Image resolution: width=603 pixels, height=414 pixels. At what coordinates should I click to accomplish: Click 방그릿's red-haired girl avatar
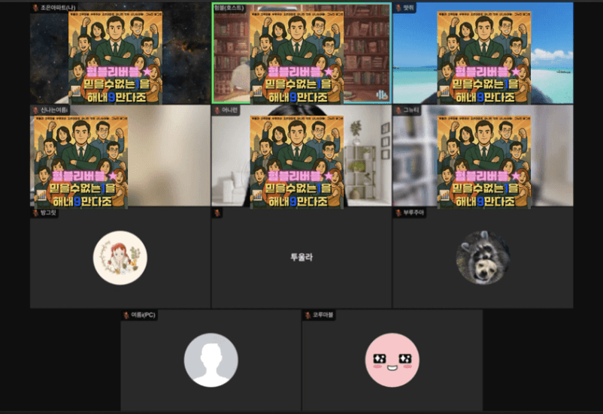click(x=120, y=258)
